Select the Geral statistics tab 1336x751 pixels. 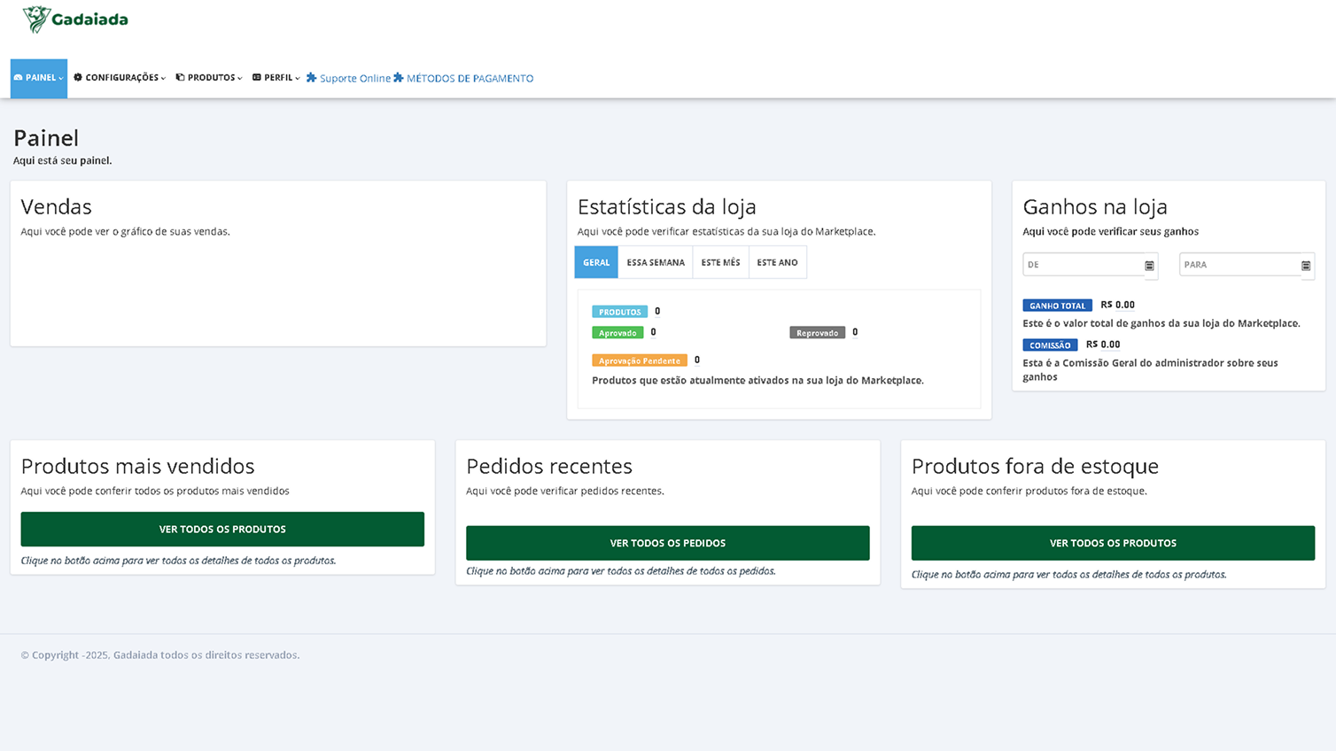596,263
